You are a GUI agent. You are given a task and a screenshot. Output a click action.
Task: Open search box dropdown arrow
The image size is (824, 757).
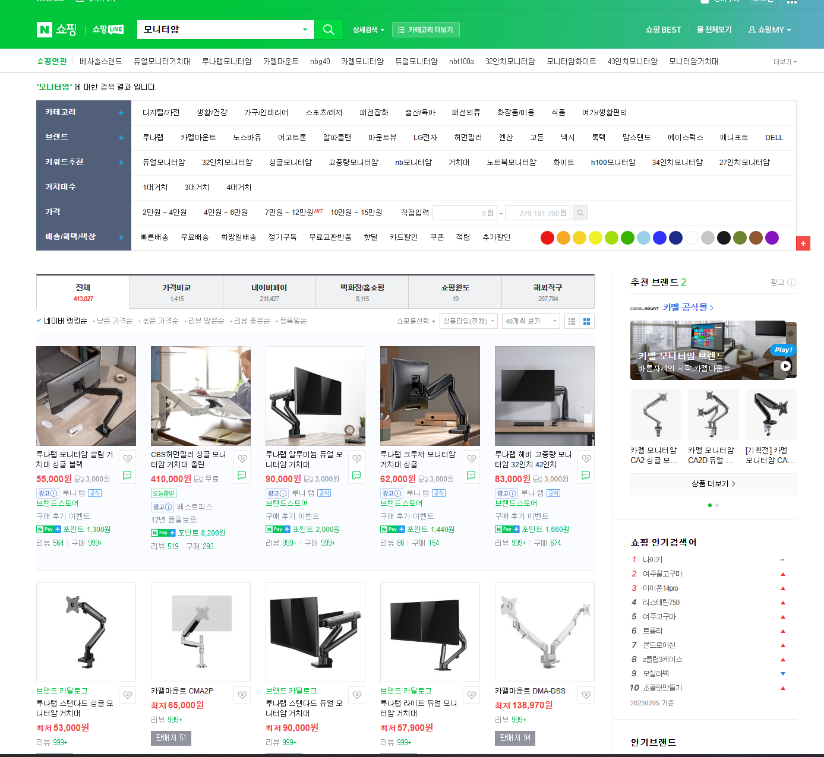[x=305, y=30]
